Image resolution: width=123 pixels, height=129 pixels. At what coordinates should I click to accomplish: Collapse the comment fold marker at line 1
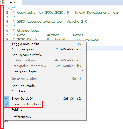pos(9,8)
